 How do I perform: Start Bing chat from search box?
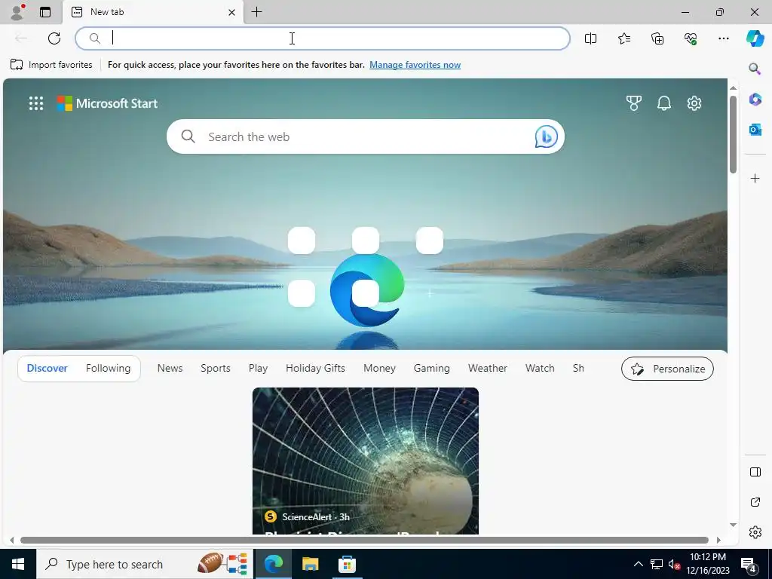point(546,136)
